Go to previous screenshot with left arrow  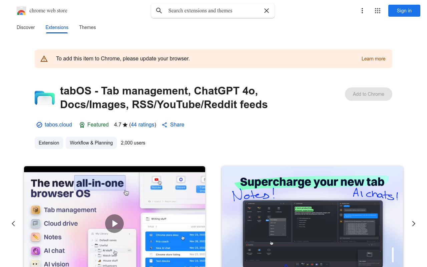tap(13, 224)
